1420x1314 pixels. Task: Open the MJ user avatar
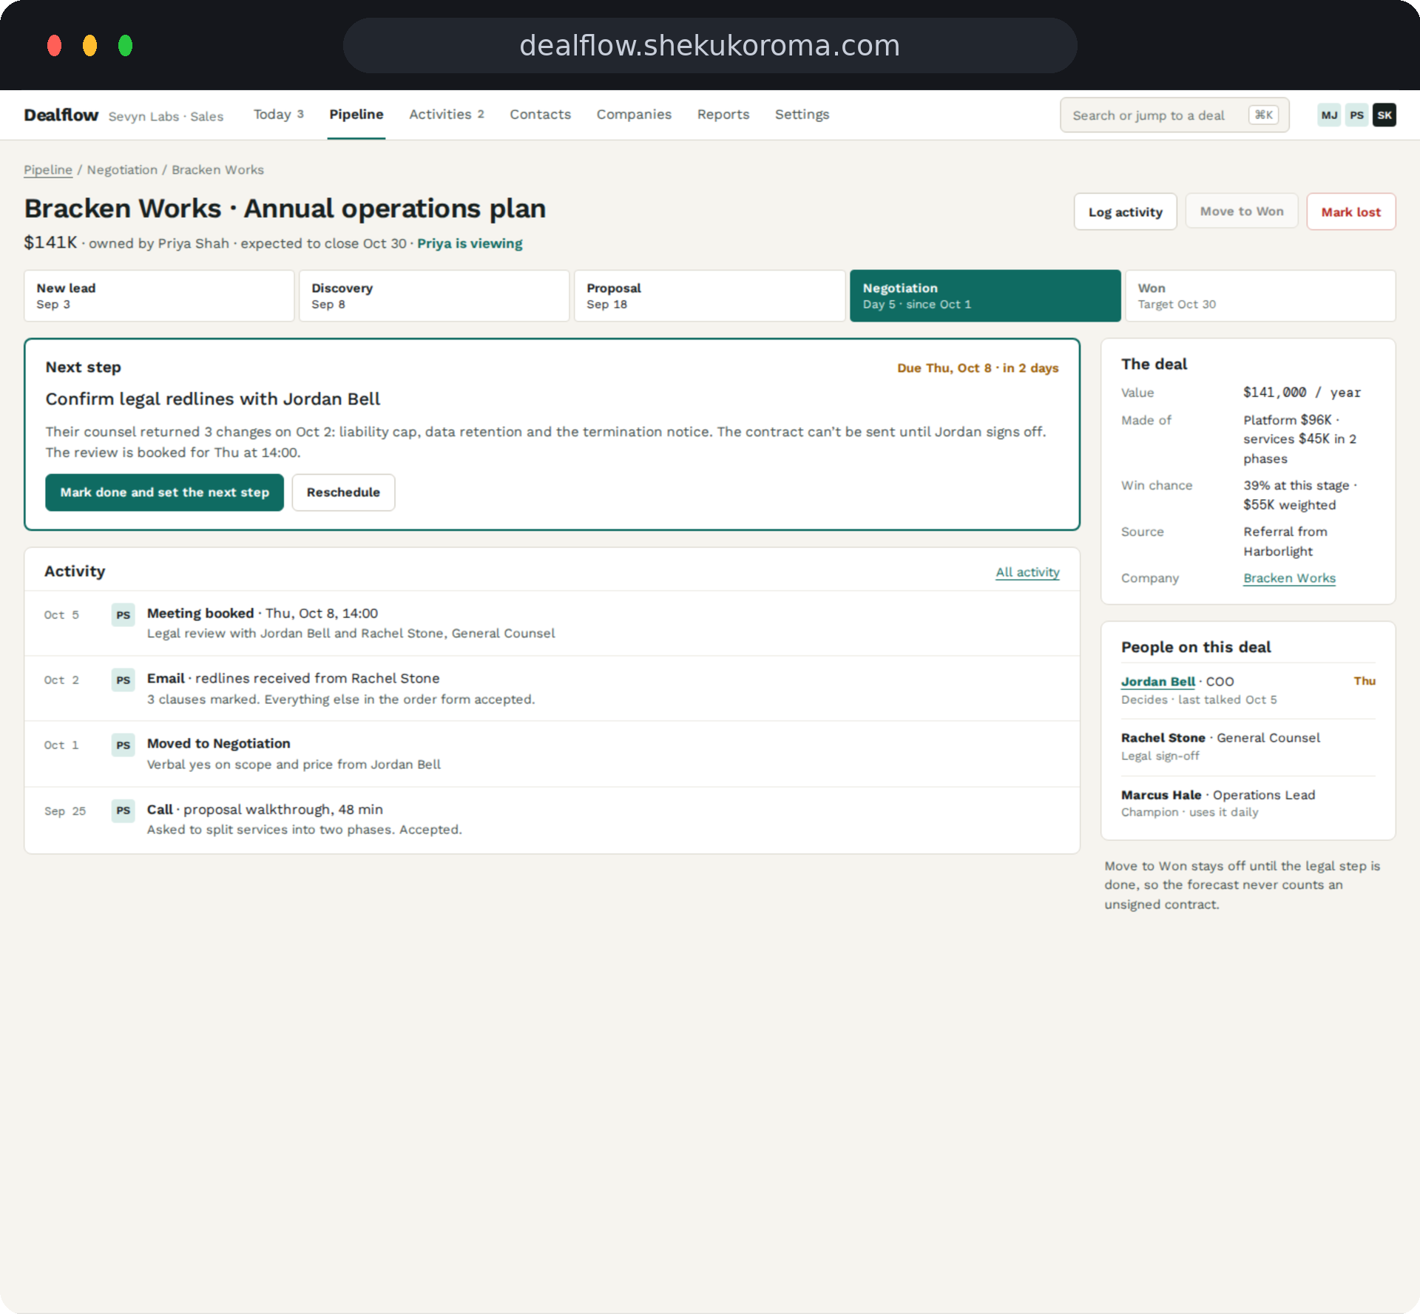coord(1329,115)
